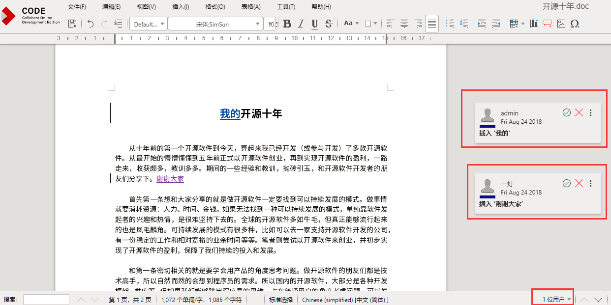
Task: Center align the paragraph
Action: click(x=404, y=24)
